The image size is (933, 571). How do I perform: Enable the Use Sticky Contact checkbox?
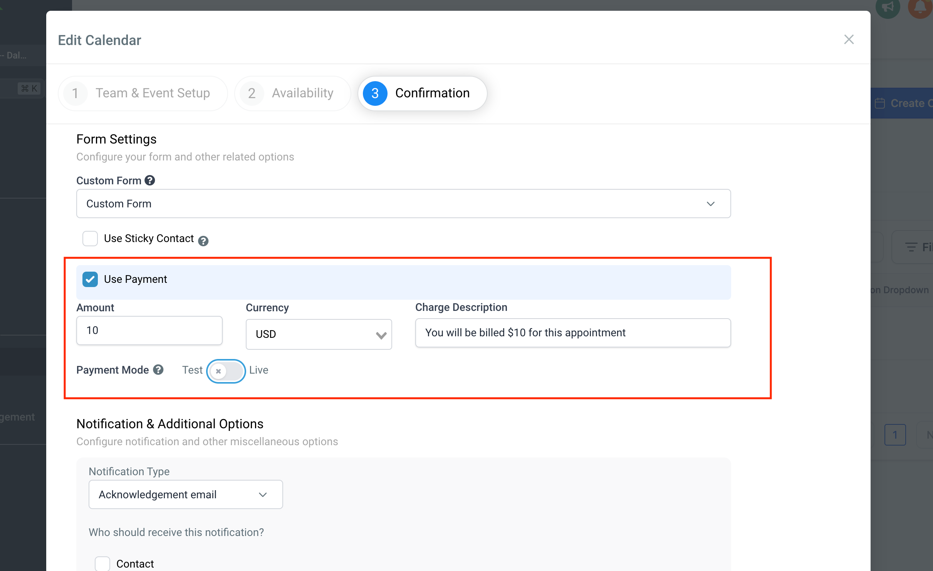tap(90, 239)
